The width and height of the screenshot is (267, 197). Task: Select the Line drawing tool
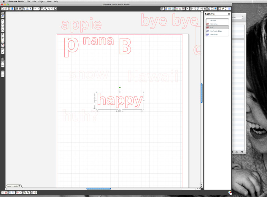pyautogui.click(x=3, y=20)
